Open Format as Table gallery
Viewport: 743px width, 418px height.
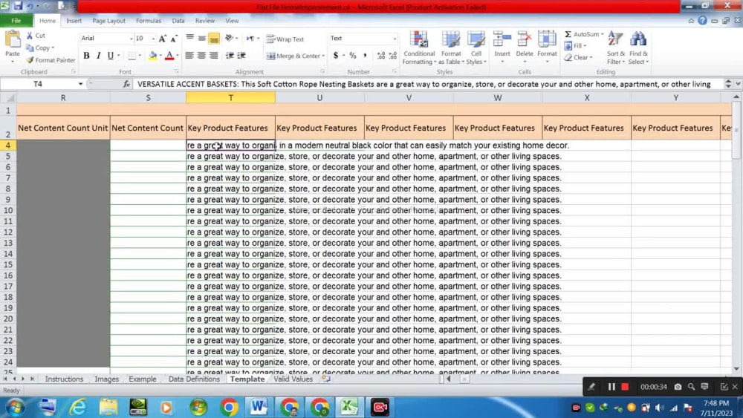451,48
